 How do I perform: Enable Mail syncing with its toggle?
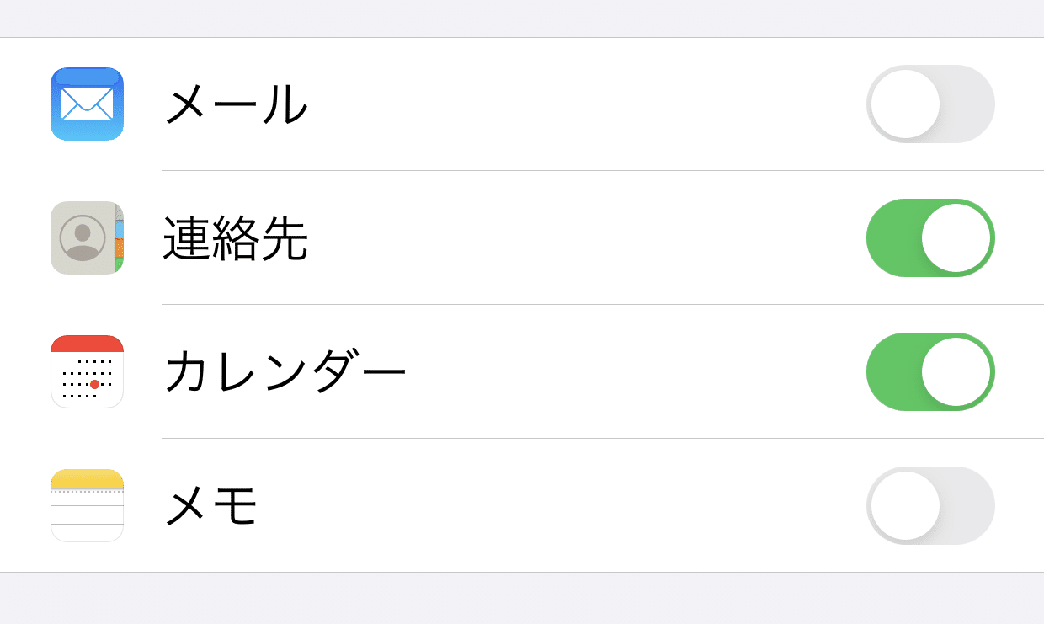(930, 104)
